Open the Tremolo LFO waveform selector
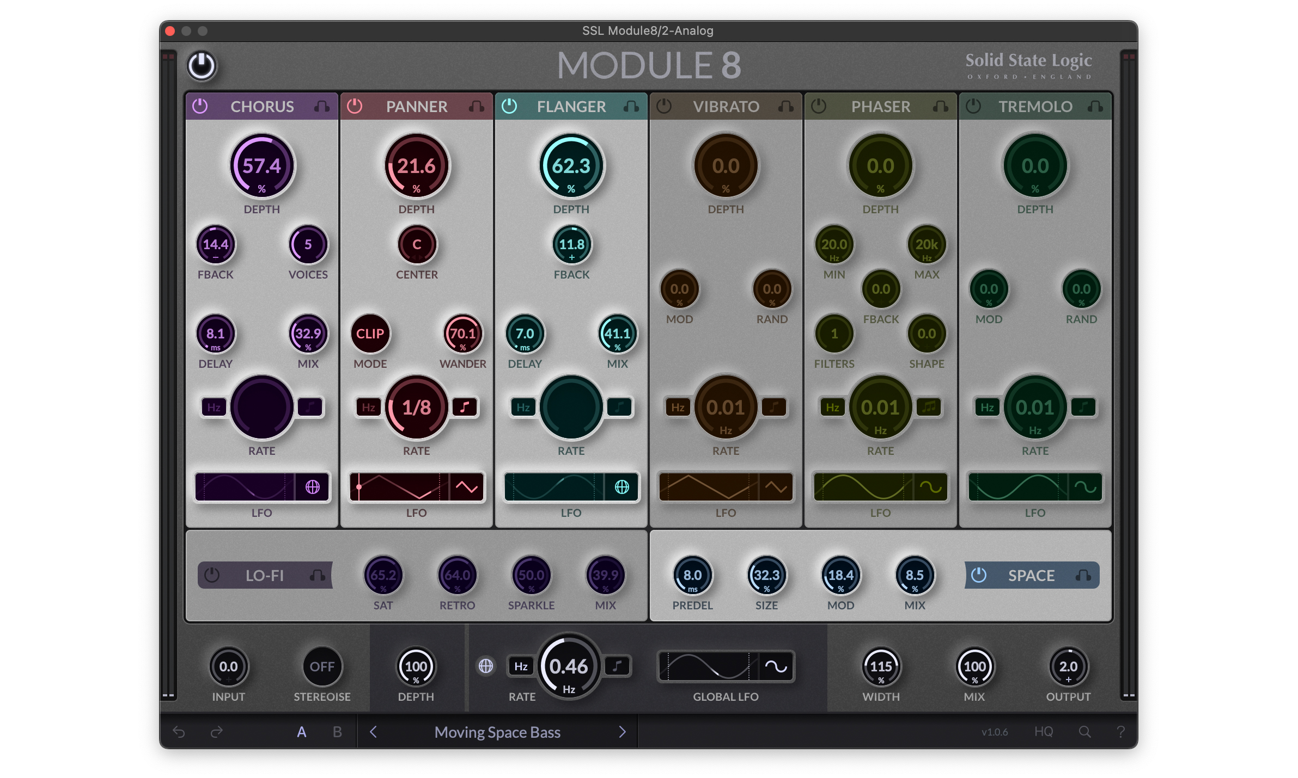The height and width of the screenshot is (778, 1298). [1086, 486]
